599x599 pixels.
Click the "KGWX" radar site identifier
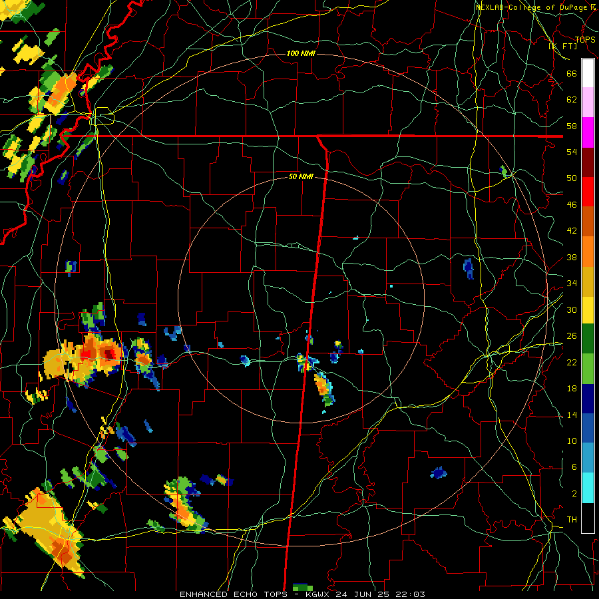pyautogui.click(x=319, y=594)
